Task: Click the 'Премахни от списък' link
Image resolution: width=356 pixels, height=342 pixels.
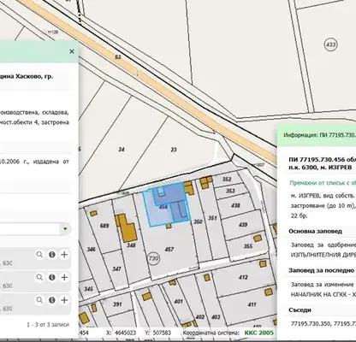Action: click(x=323, y=183)
